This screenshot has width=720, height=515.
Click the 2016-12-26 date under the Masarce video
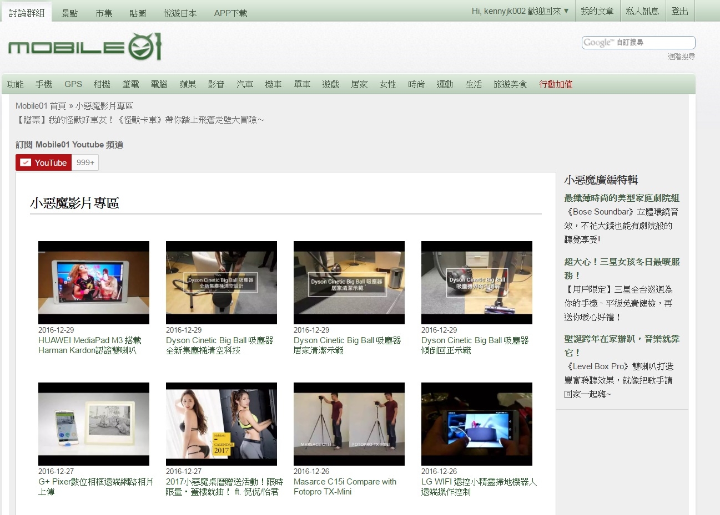pos(311,471)
